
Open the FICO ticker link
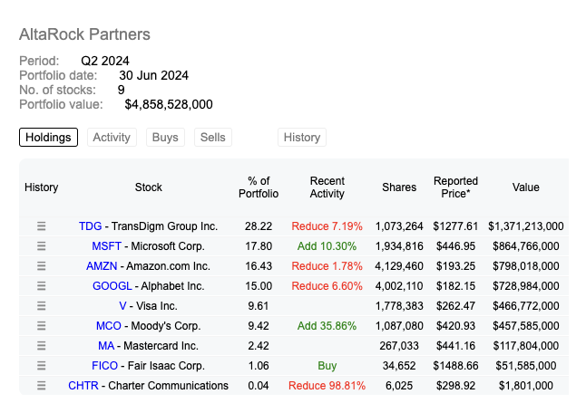coord(104,366)
